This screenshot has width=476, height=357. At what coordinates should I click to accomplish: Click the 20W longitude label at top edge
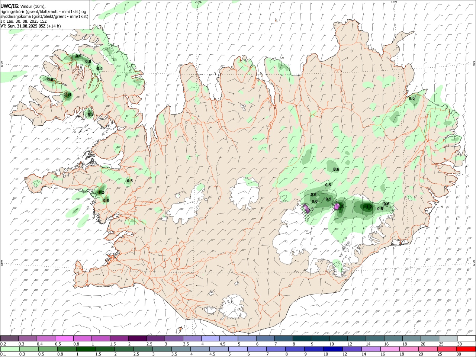click(198, 2)
